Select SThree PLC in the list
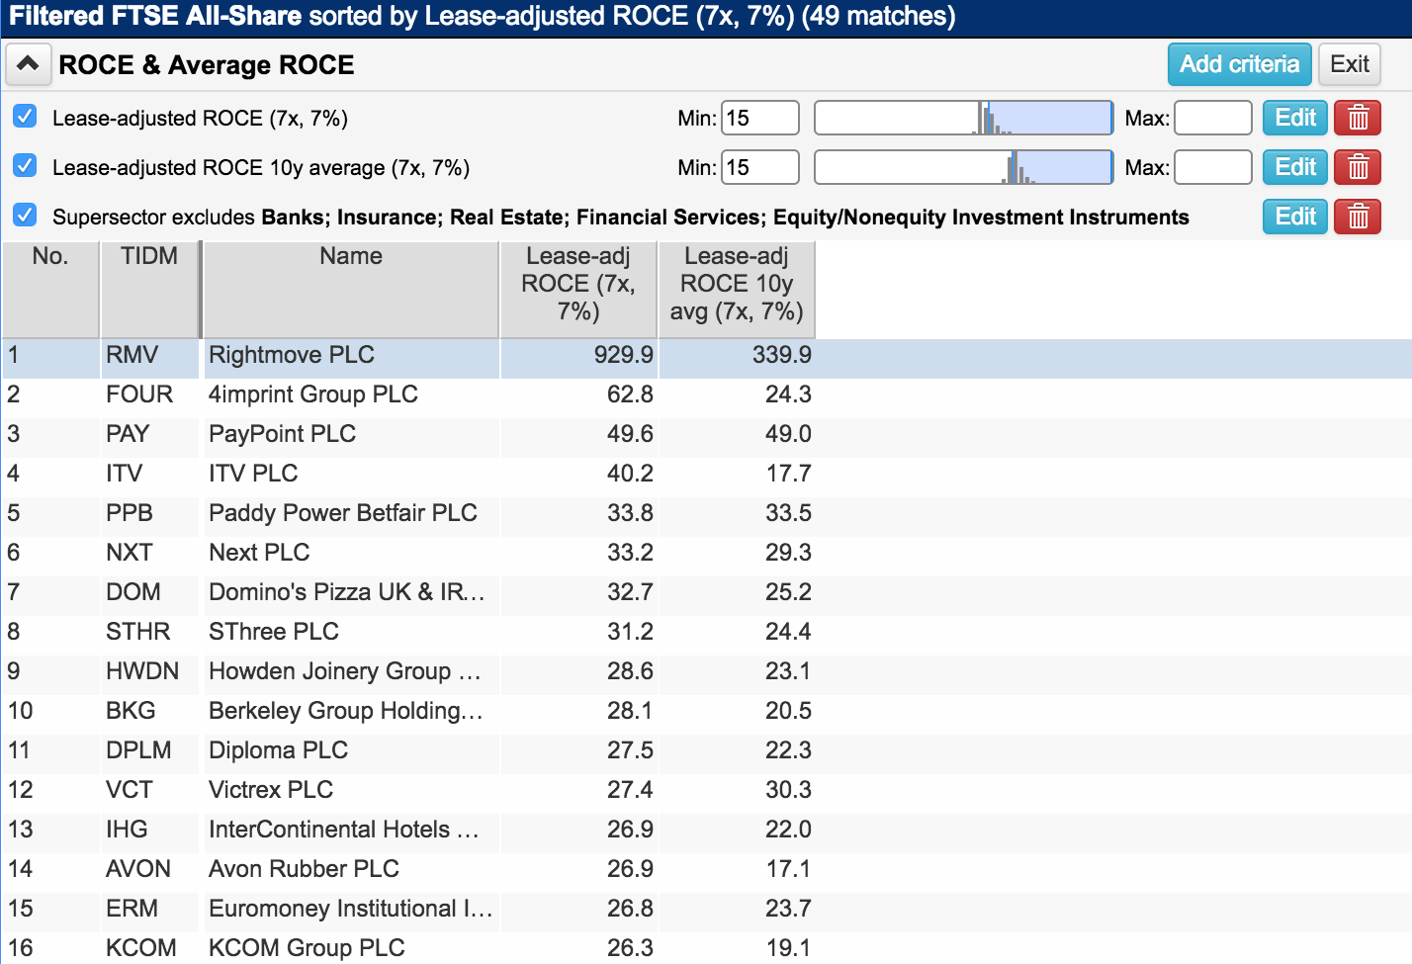 pyautogui.click(x=274, y=632)
